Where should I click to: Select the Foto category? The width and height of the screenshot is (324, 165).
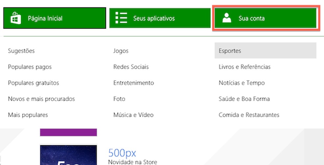[x=119, y=99]
